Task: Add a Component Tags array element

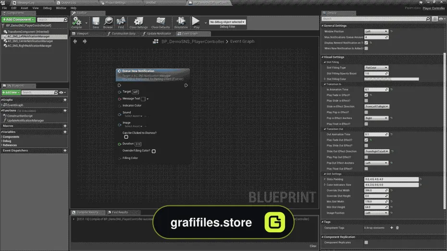Action: pyautogui.click(x=391, y=227)
